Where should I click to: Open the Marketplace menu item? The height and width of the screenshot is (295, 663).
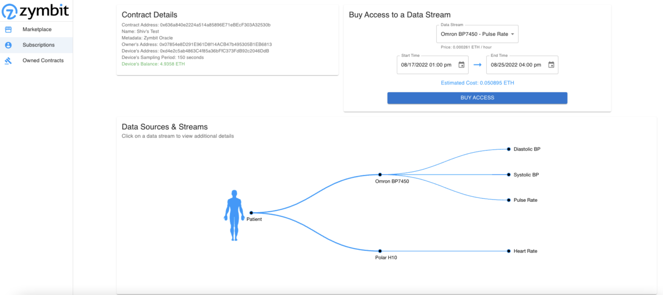pos(36,30)
